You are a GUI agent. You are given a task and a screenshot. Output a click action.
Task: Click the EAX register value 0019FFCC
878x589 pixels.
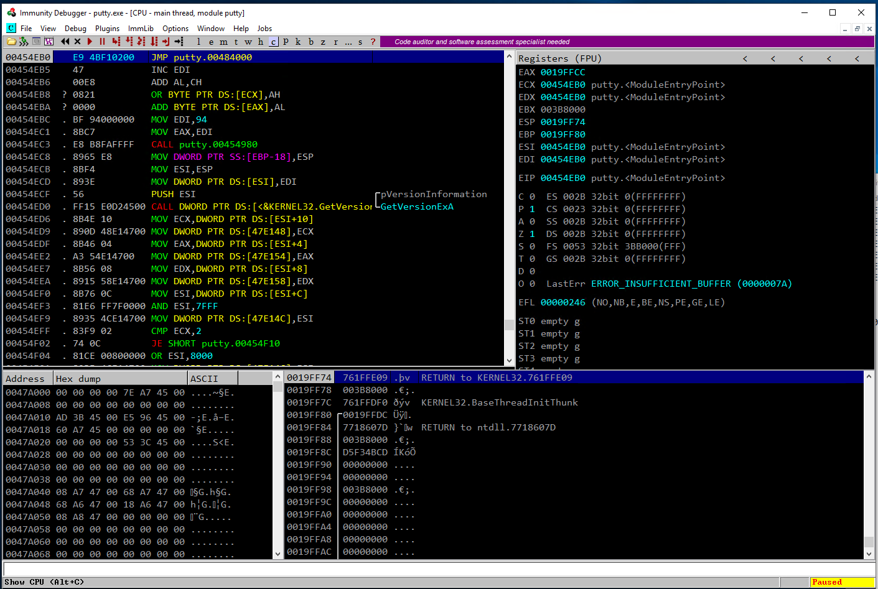pyautogui.click(x=563, y=72)
